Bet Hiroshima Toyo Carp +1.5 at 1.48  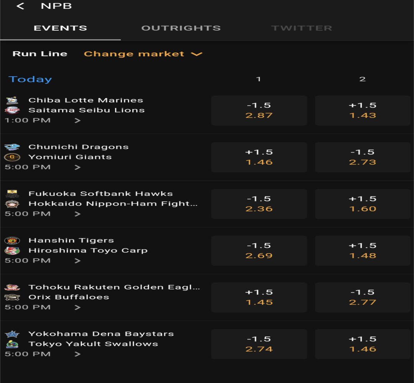[363, 250]
